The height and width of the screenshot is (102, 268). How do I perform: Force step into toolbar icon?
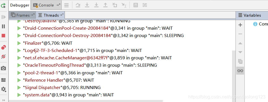click(x=96, y=5)
